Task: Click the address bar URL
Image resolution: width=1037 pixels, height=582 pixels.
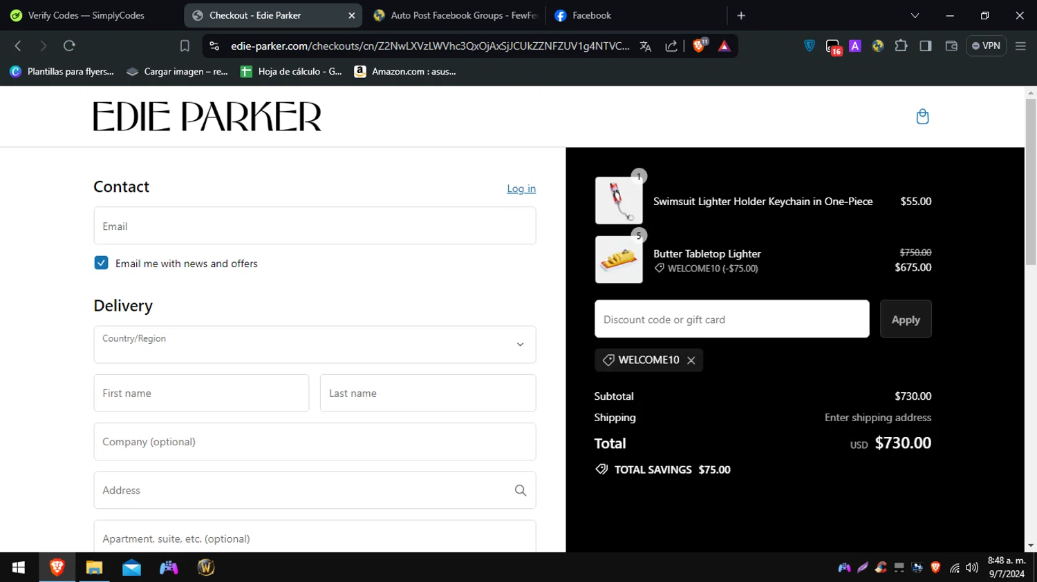Action: pos(430,46)
